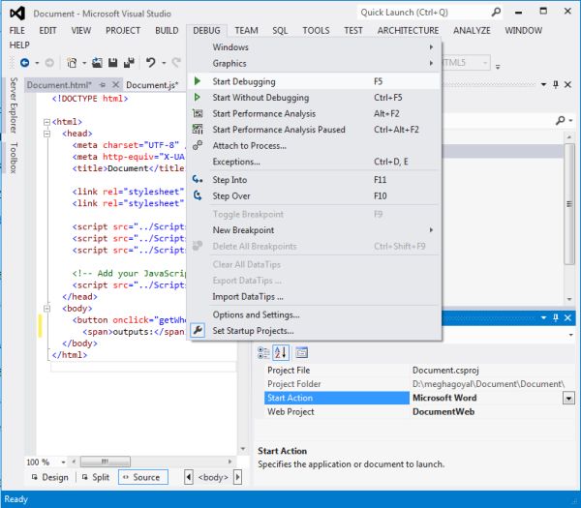This screenshot has width=581, height=508.
Task: Click the Undo arrow icon
Action: pyautogui.click(x=151, y=63)
